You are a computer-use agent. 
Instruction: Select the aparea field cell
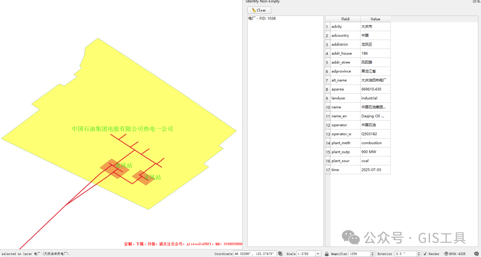[x=346, y=89]
